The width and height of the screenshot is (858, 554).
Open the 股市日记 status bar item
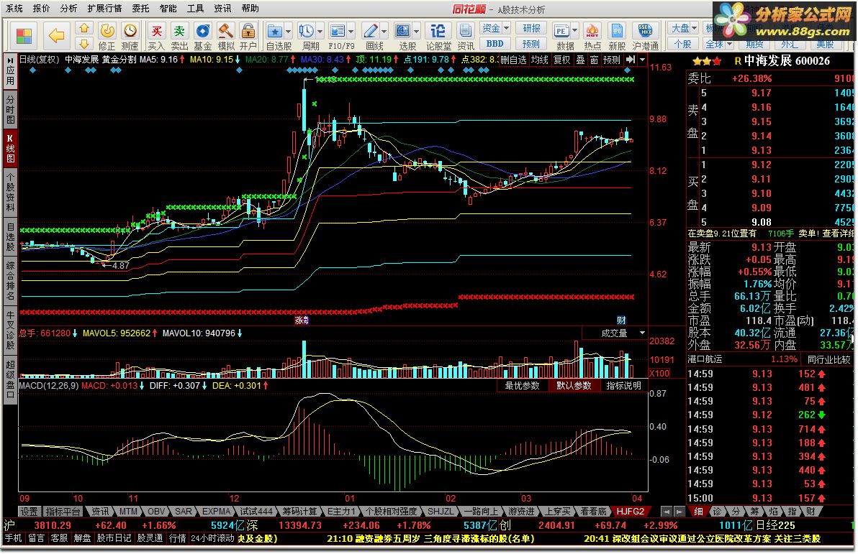(114, 539)
